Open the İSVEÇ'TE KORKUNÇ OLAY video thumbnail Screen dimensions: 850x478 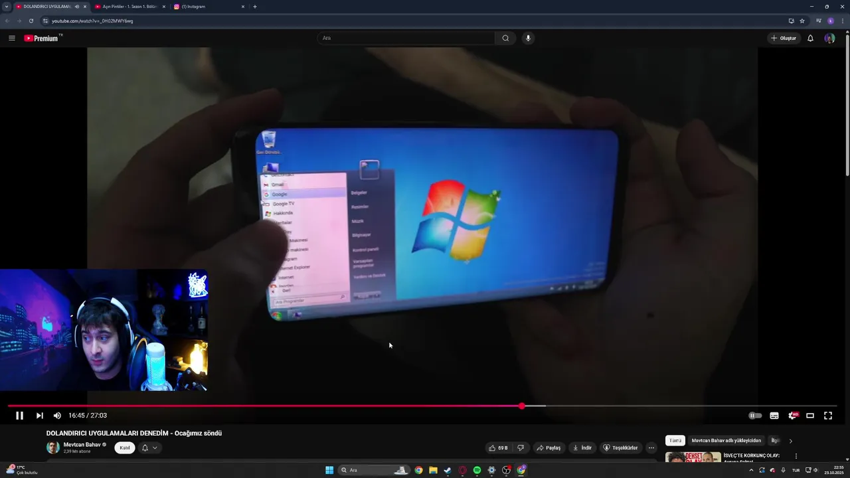(693, 457)
